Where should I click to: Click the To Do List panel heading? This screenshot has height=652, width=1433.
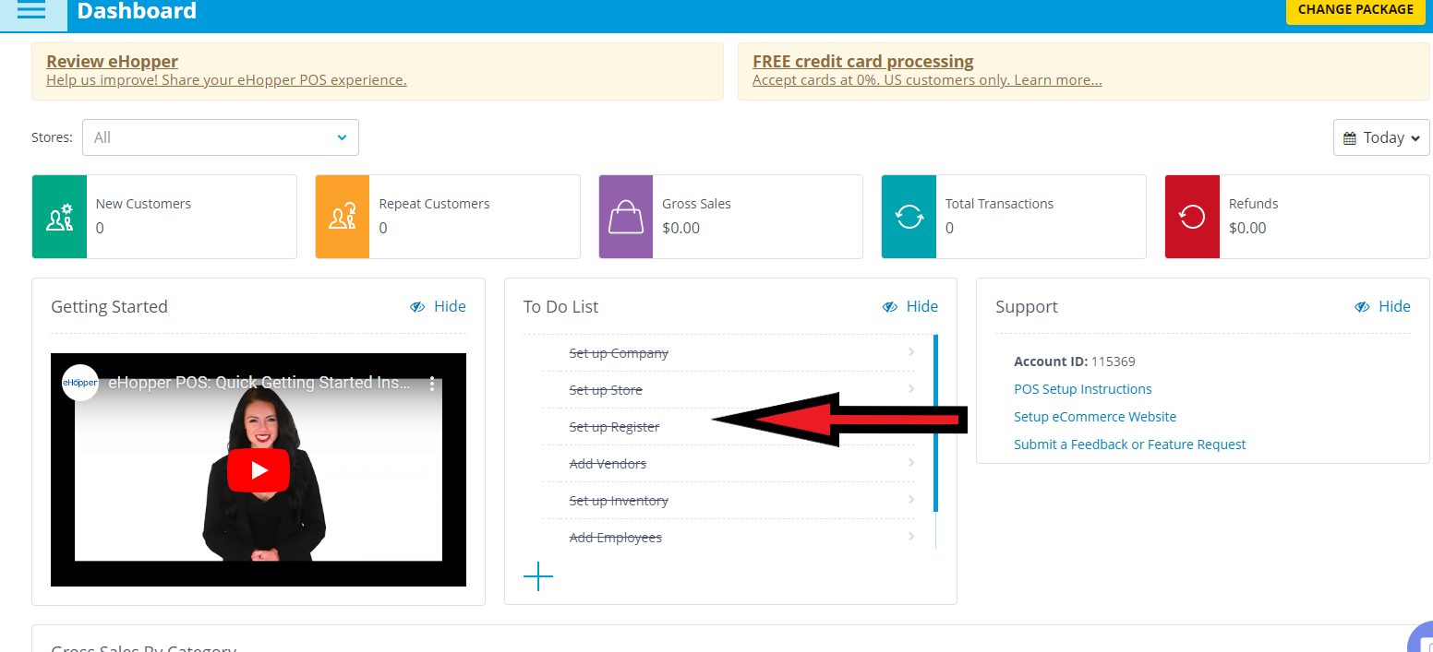click(561, 306)
